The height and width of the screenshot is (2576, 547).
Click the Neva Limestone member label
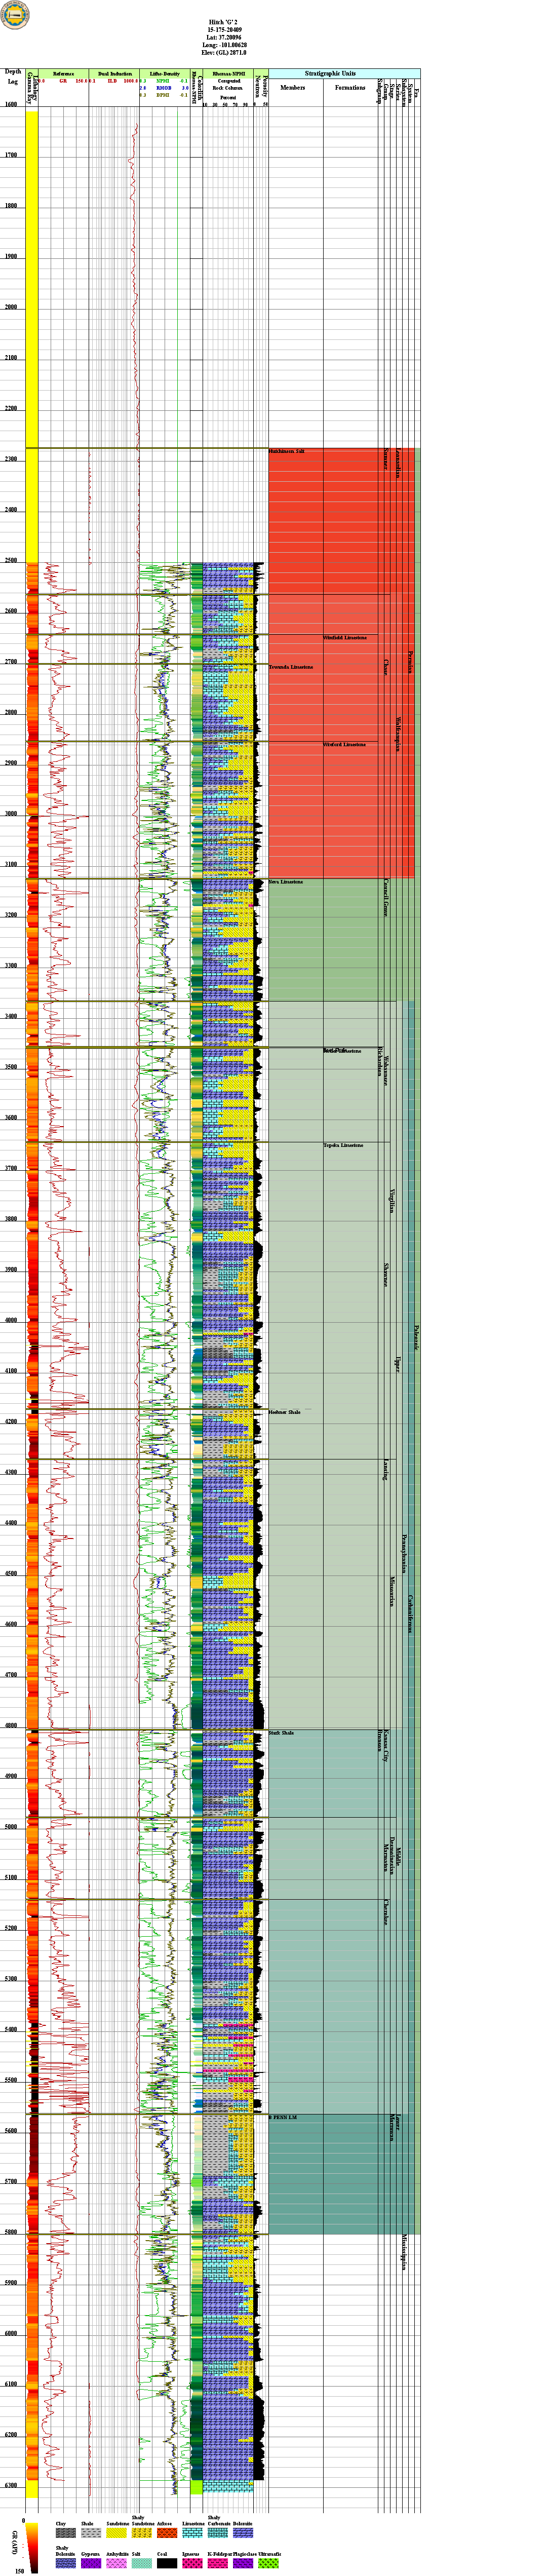click(x=286, y=882)
